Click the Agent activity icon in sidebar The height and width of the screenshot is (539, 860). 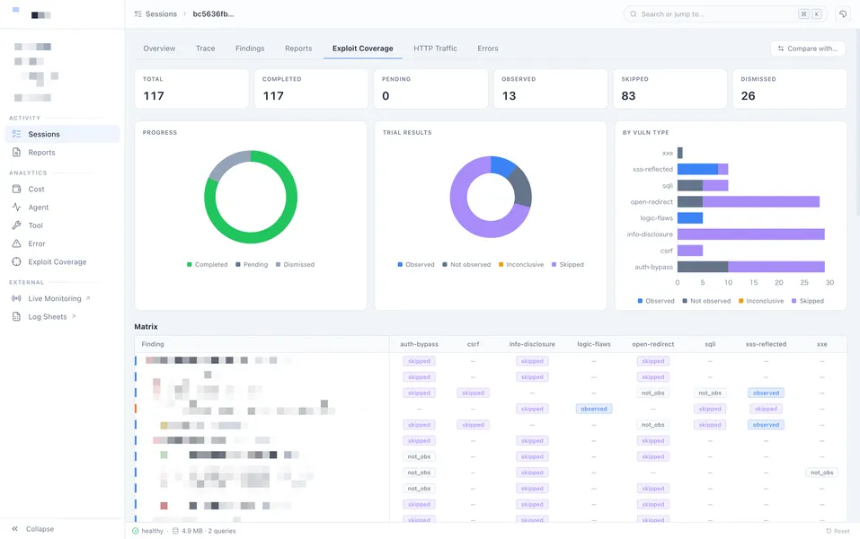16,207
